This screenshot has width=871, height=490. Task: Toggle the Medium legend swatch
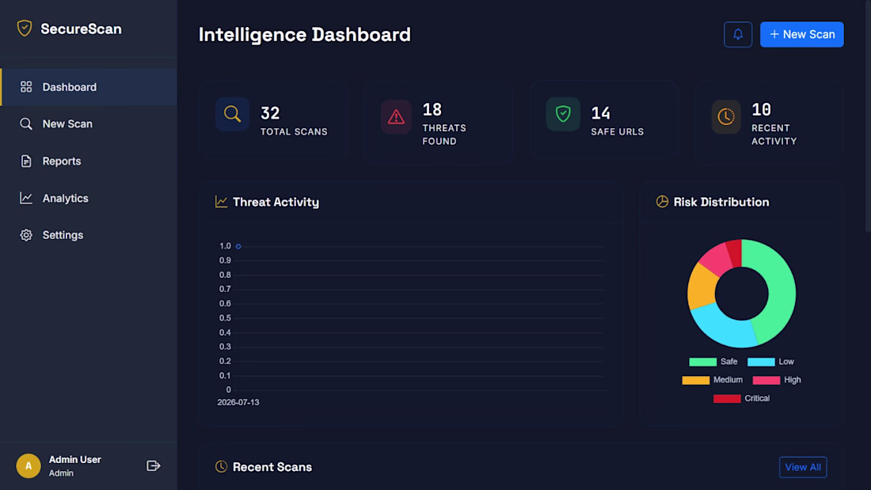695,380
